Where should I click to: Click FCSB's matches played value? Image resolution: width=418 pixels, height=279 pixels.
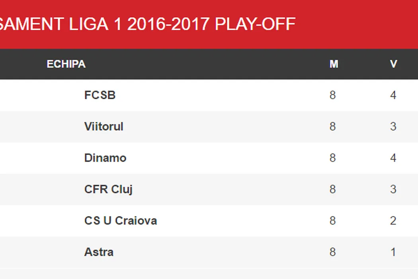pyautogui.click(x=333, y=95)
